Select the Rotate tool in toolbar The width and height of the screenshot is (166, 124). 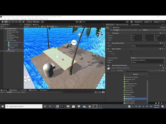coord(9,22)
